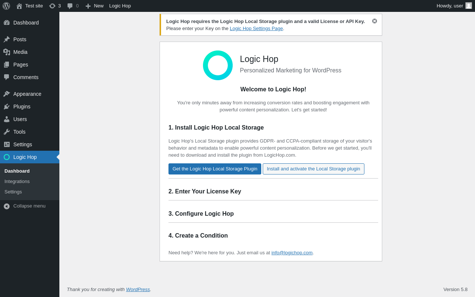
Task: Click the large Logic Hop logo
Action: click(x=218, y=65)
